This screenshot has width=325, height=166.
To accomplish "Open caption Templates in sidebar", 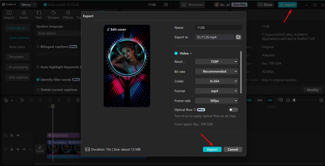I will [18, 57].
